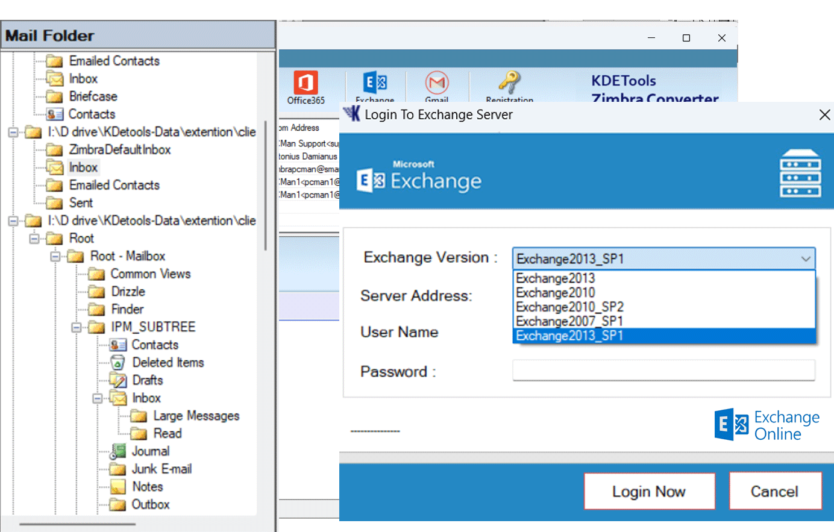Screen dimensions: 834x532
Task: Choose Exchange2010_SP2 from the version list
Action: (x=569, y=307)
